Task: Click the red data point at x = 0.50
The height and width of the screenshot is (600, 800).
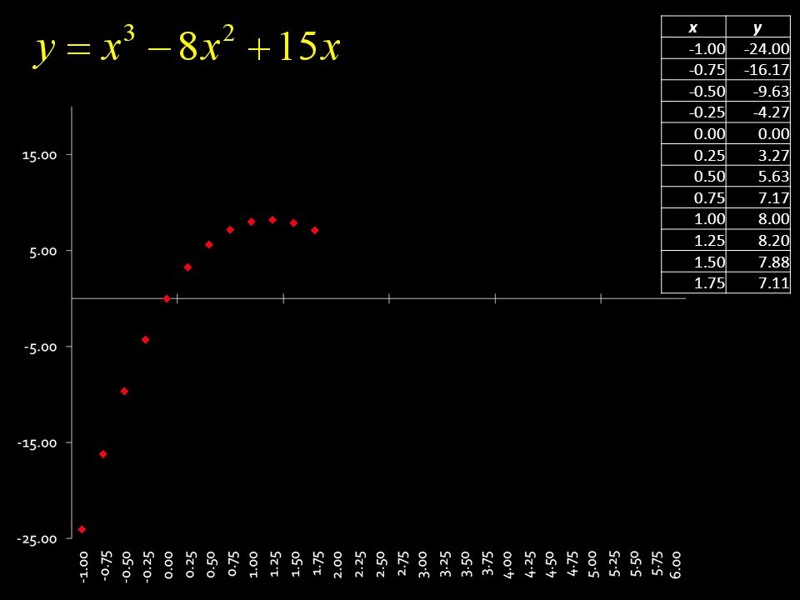Action: [208, 245]
